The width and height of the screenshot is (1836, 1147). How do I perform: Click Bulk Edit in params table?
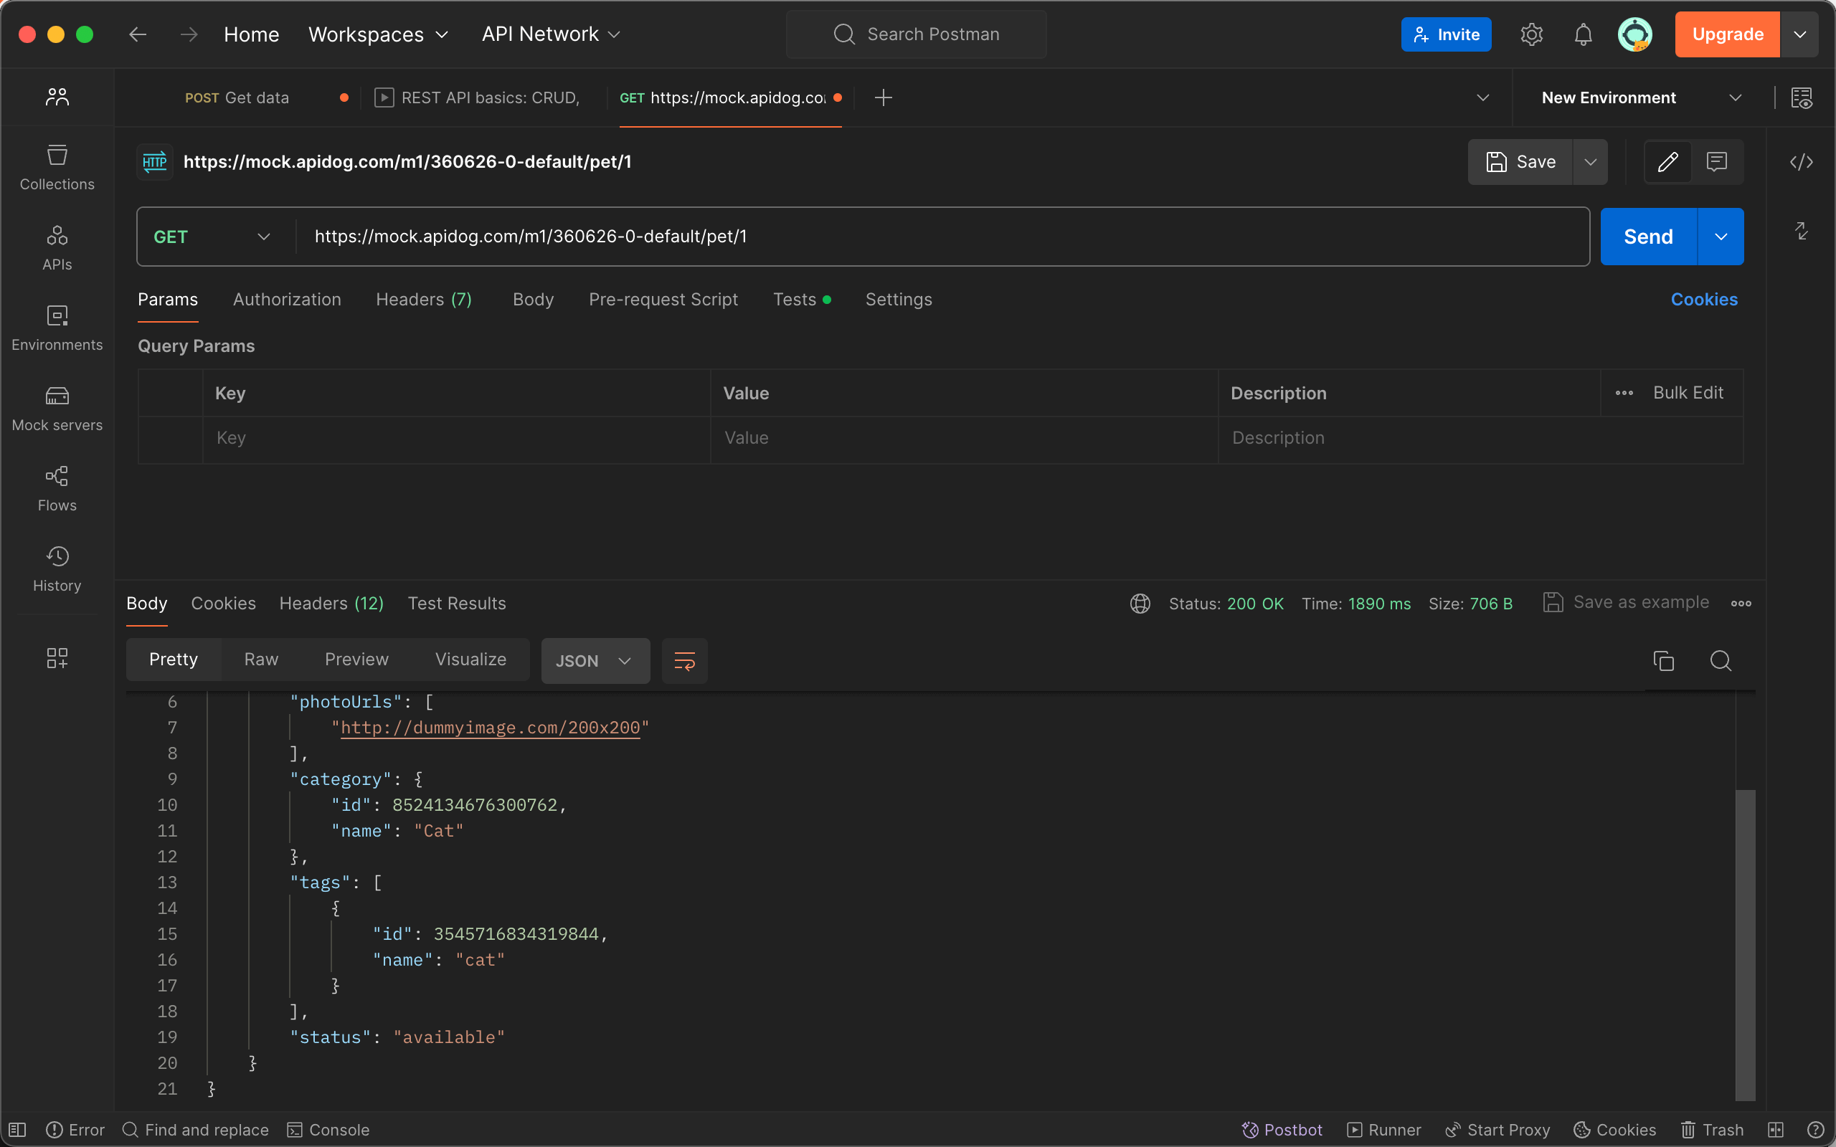pos(1688,393)
